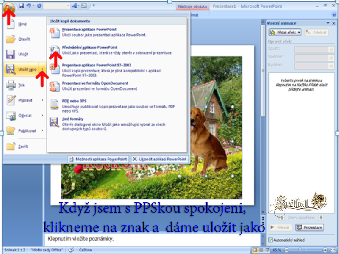Click the zoom in plus button
This screenshot has width=339, height=254.
point(325,250)
